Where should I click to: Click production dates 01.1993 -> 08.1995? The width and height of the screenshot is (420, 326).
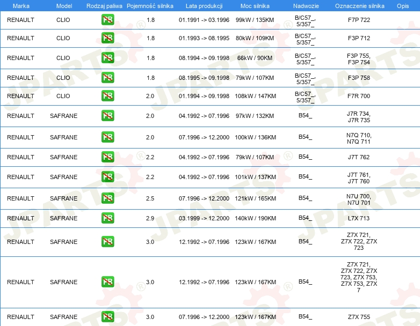pos(204,38)
